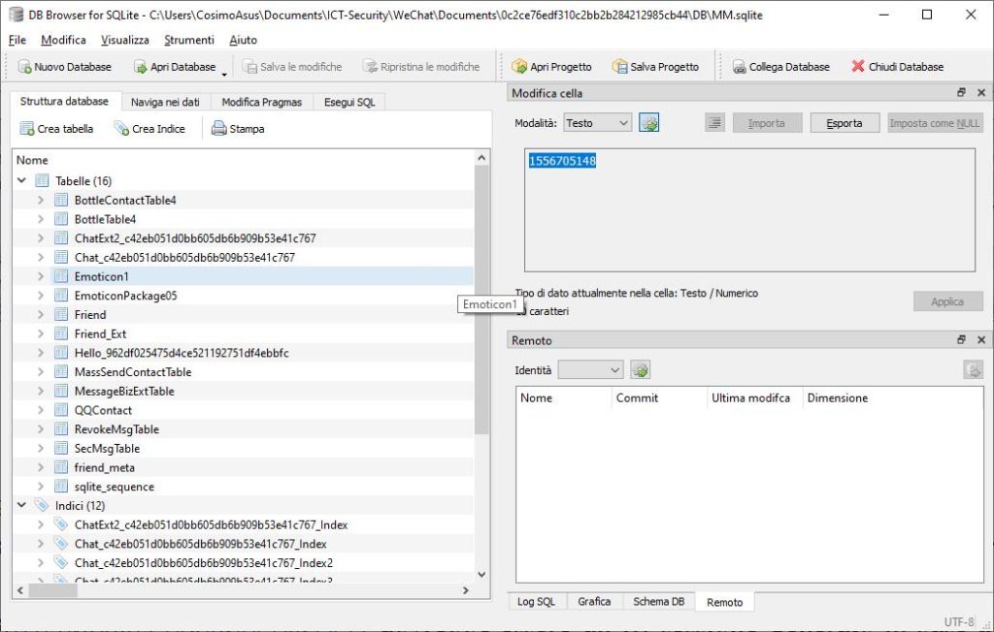Click the Crea tabella button

pos(56,129)
